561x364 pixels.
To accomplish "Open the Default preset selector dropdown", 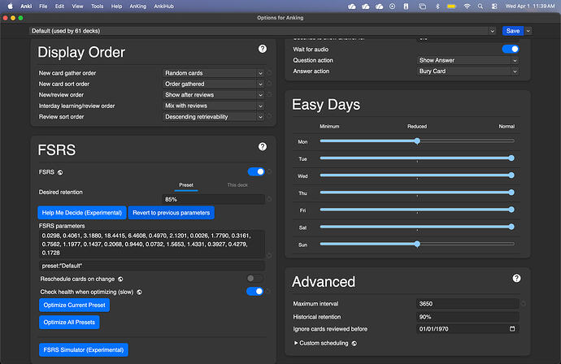I will click(263, 31).
